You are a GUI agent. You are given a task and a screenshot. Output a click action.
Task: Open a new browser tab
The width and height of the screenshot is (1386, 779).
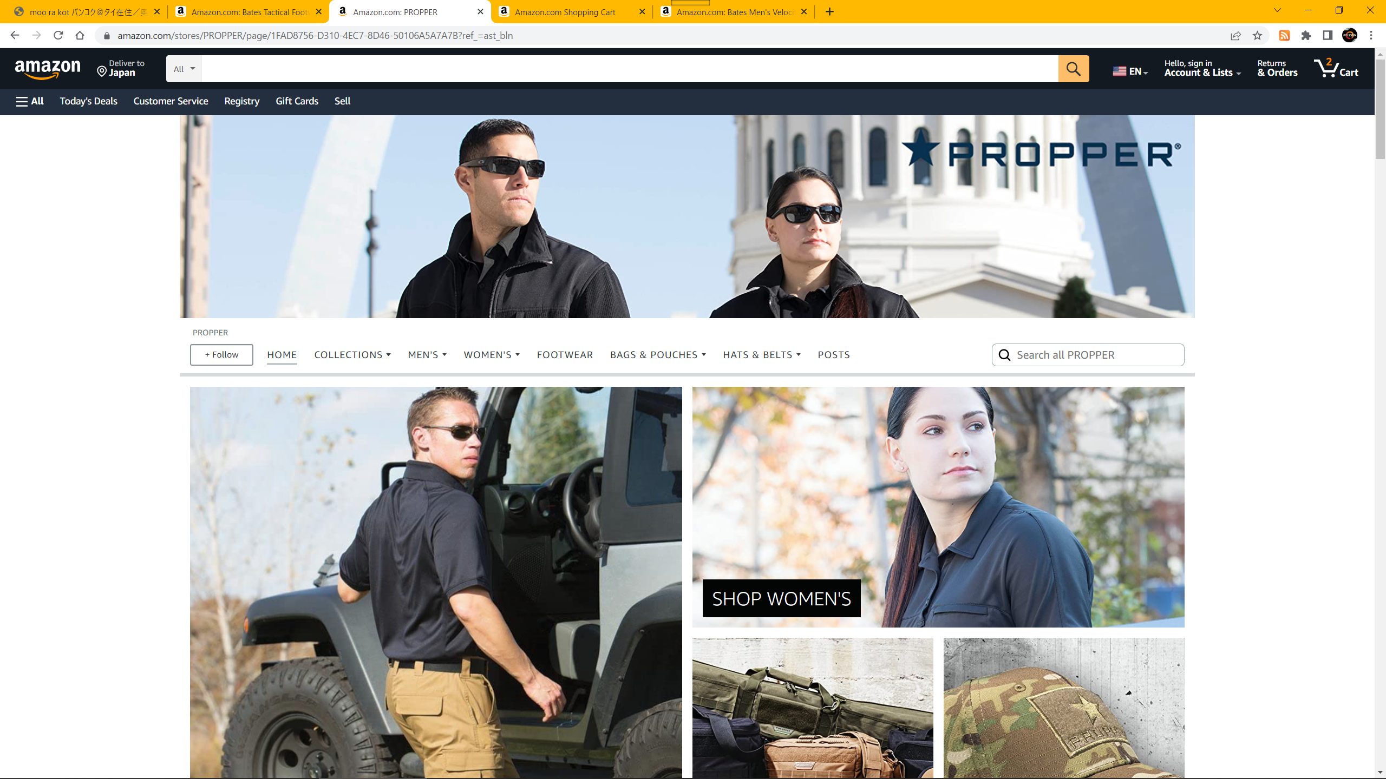(829, 11)
